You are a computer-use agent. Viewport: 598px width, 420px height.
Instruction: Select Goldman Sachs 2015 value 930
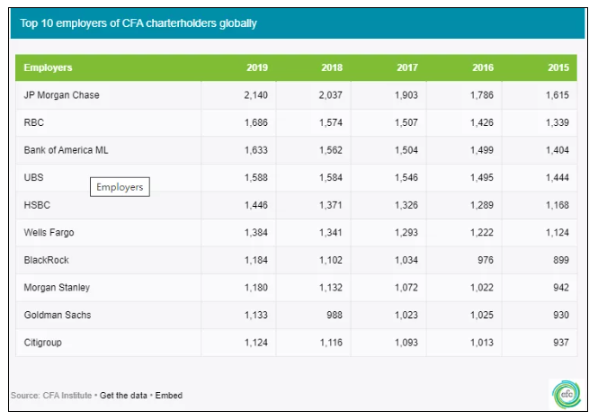click(x=561, y=315)
